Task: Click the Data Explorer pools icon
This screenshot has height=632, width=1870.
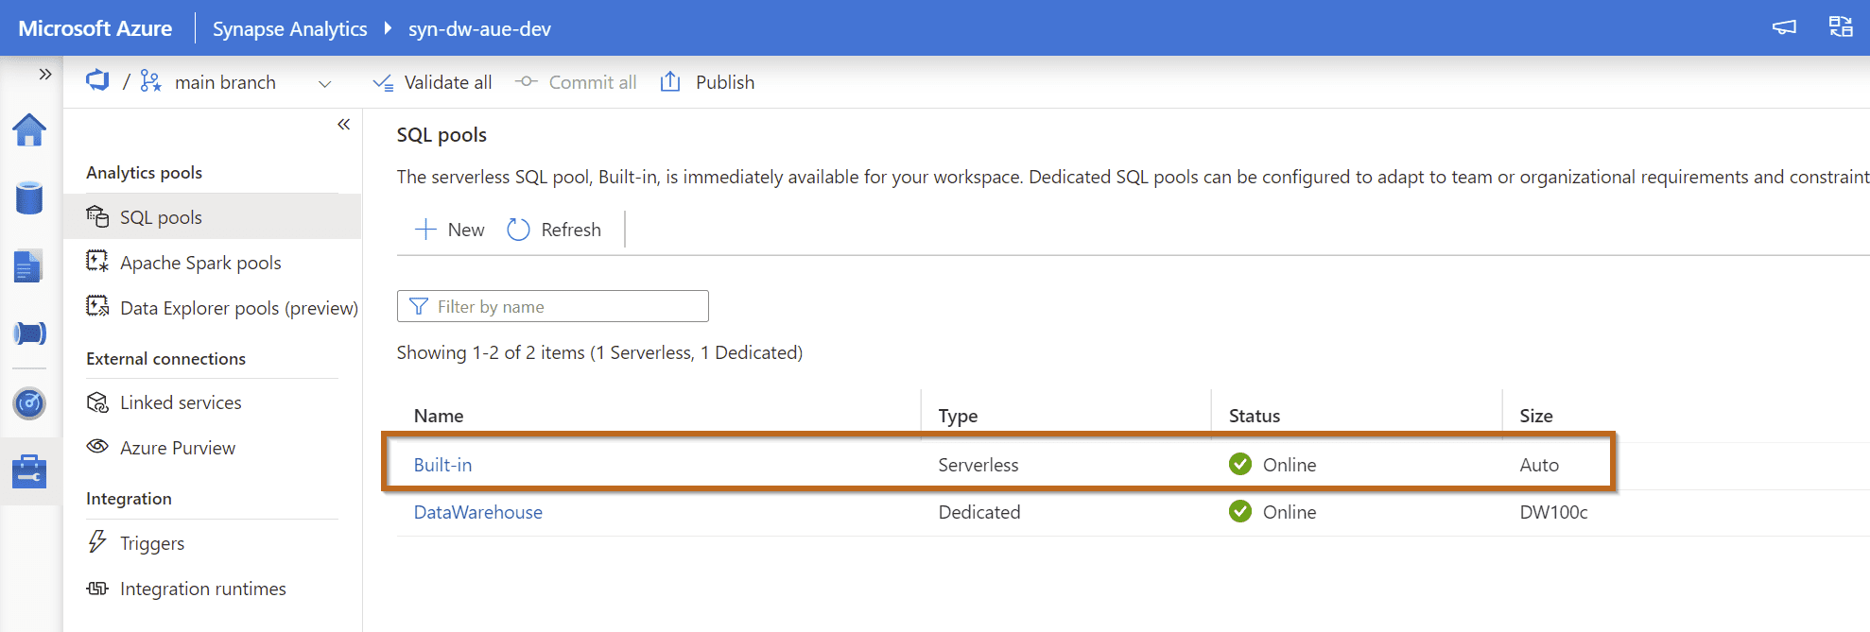Action: point(97,307)
